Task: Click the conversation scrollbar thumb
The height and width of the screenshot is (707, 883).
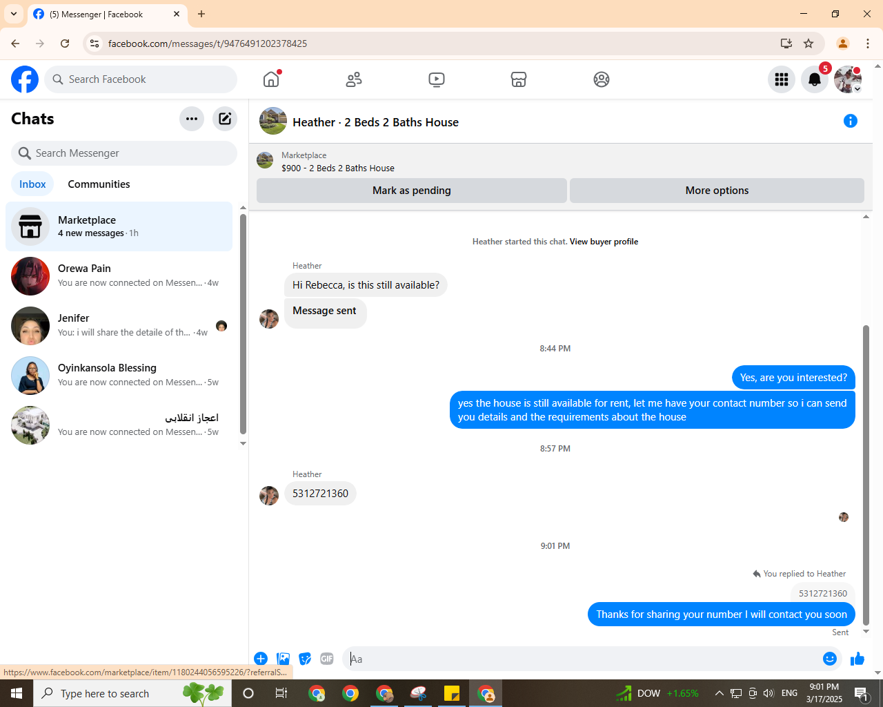Action: (866, 475)
